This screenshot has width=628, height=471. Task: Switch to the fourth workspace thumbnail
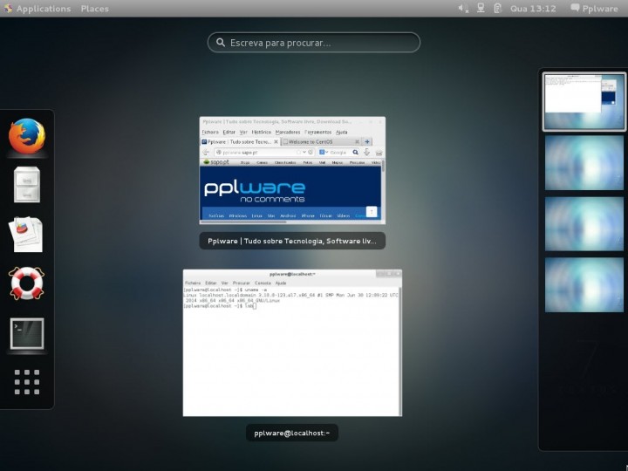pyautogui.click(x=584, y=284)
